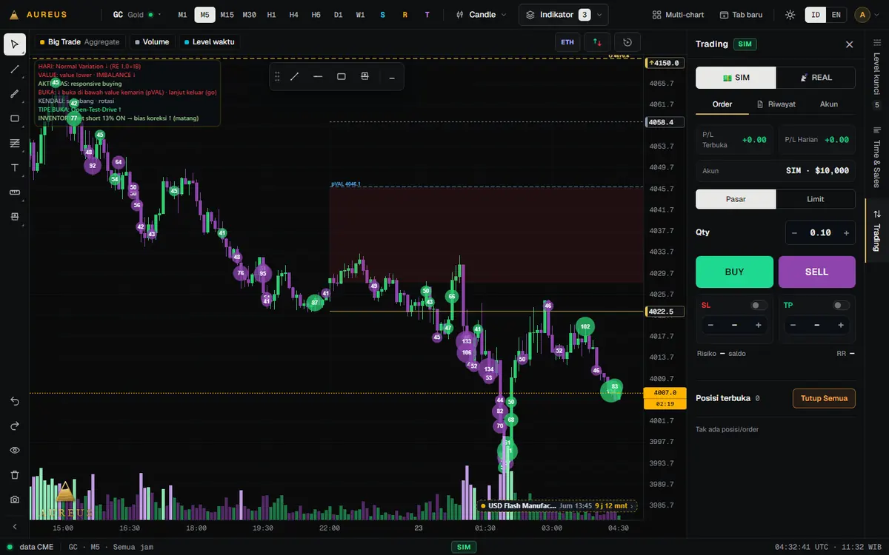
Task: Switch language to EN
Action: pos(836,15)
